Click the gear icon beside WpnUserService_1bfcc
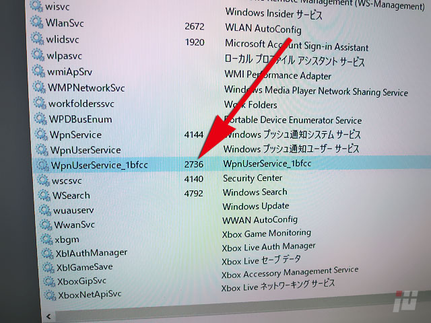Viewport: 431px width, 323px height. click(x=42, y=165)
